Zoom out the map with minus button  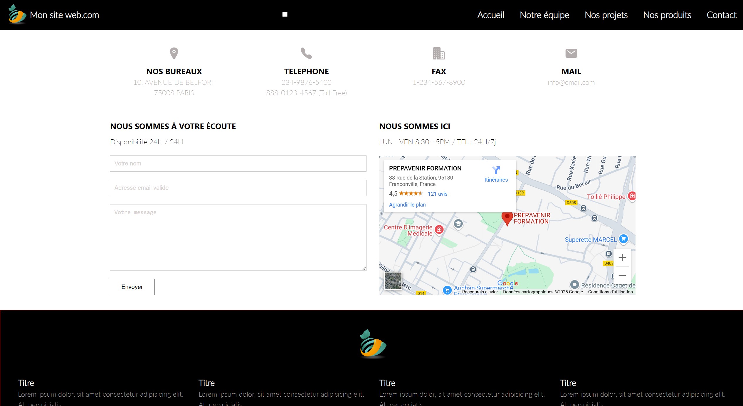622,275
